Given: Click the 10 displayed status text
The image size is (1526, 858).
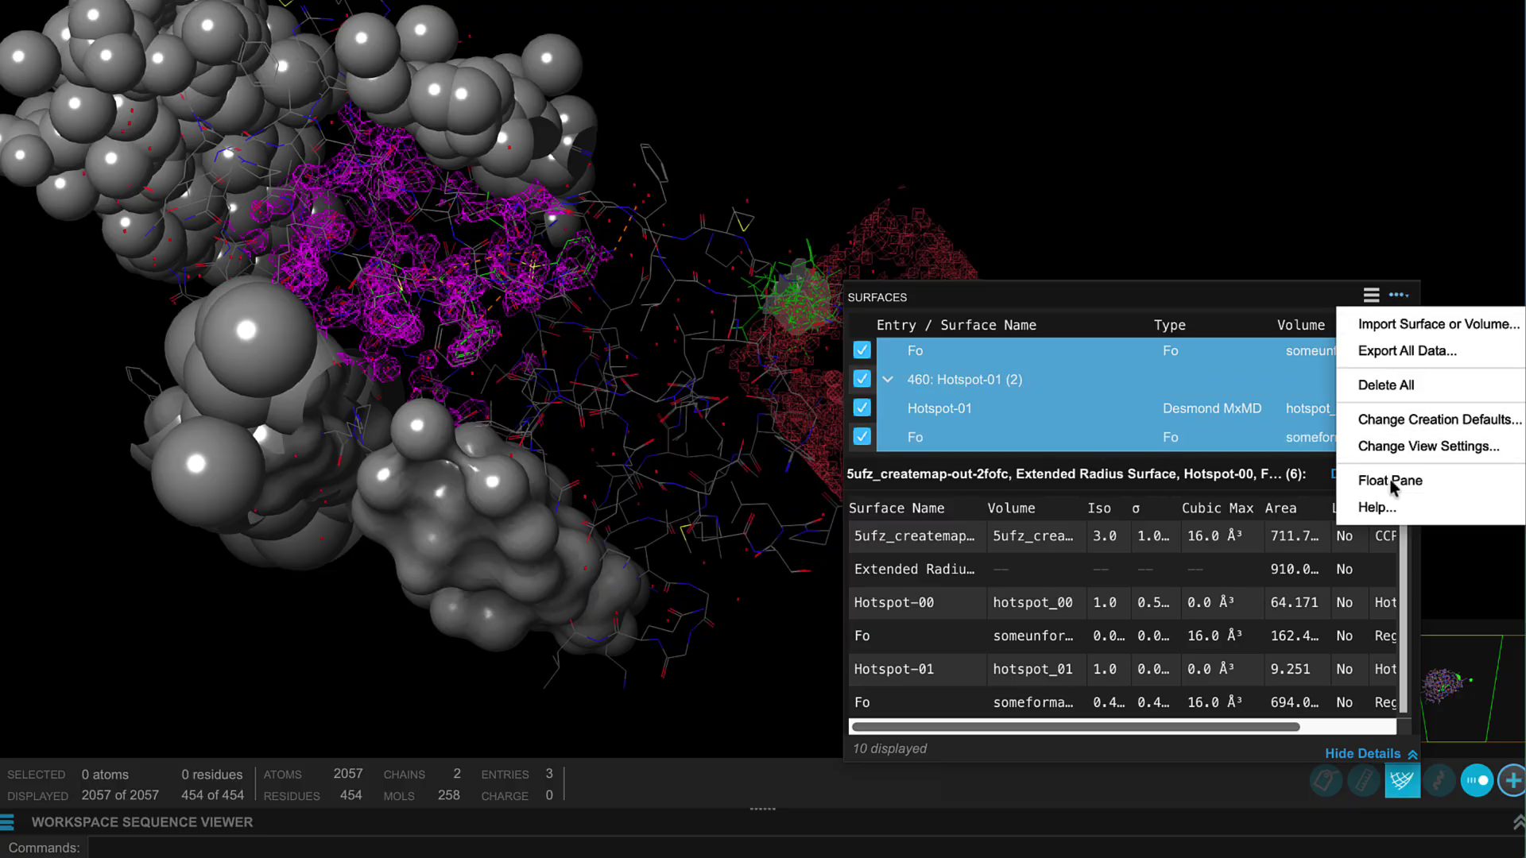Looking at the screenshot, I should point(889,749).
